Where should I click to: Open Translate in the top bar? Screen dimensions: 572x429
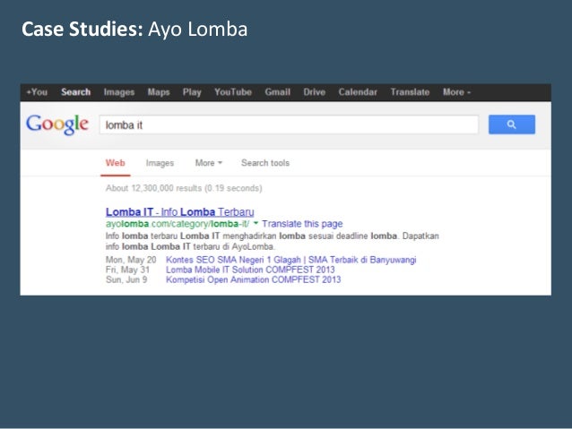[410, 92]
